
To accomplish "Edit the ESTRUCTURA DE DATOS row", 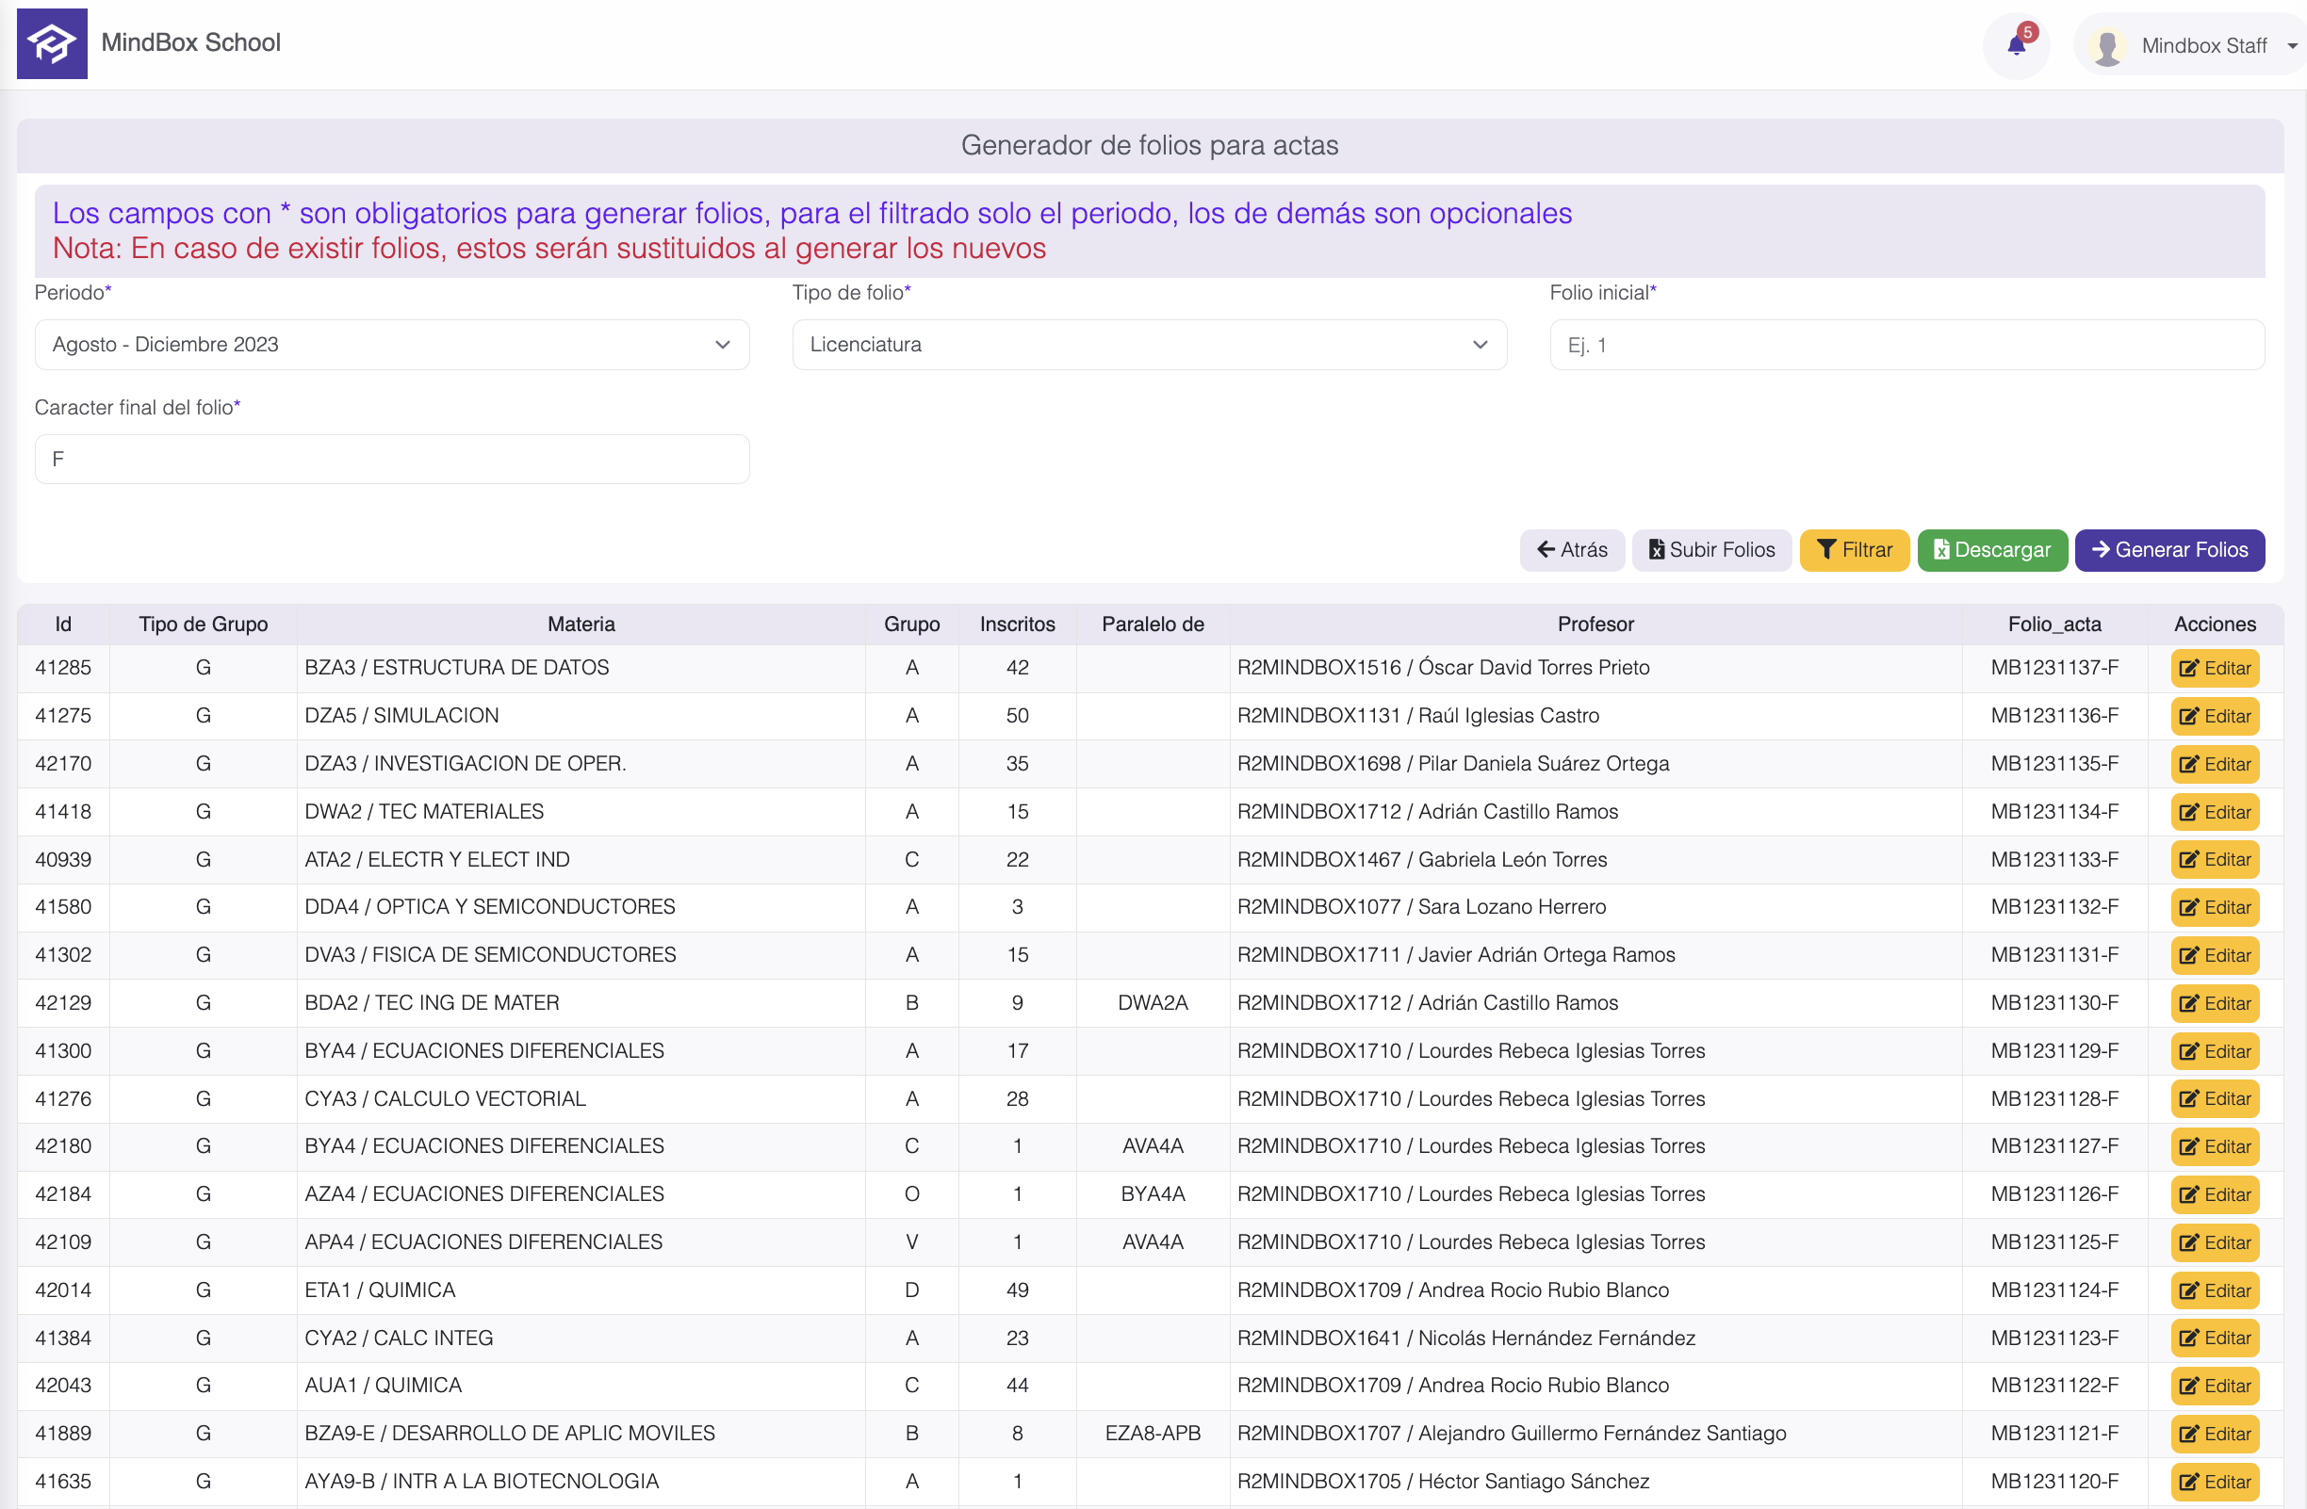I will tap(2214, 668).
